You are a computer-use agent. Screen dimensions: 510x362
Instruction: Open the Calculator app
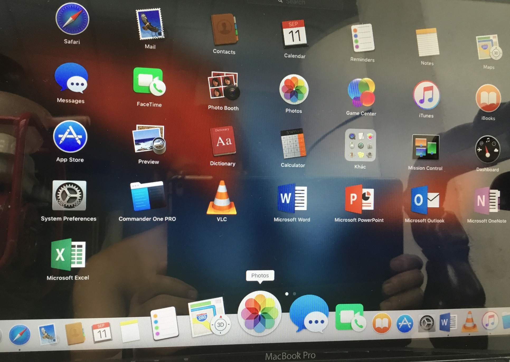pyautogui.click(x=293, y=144)
